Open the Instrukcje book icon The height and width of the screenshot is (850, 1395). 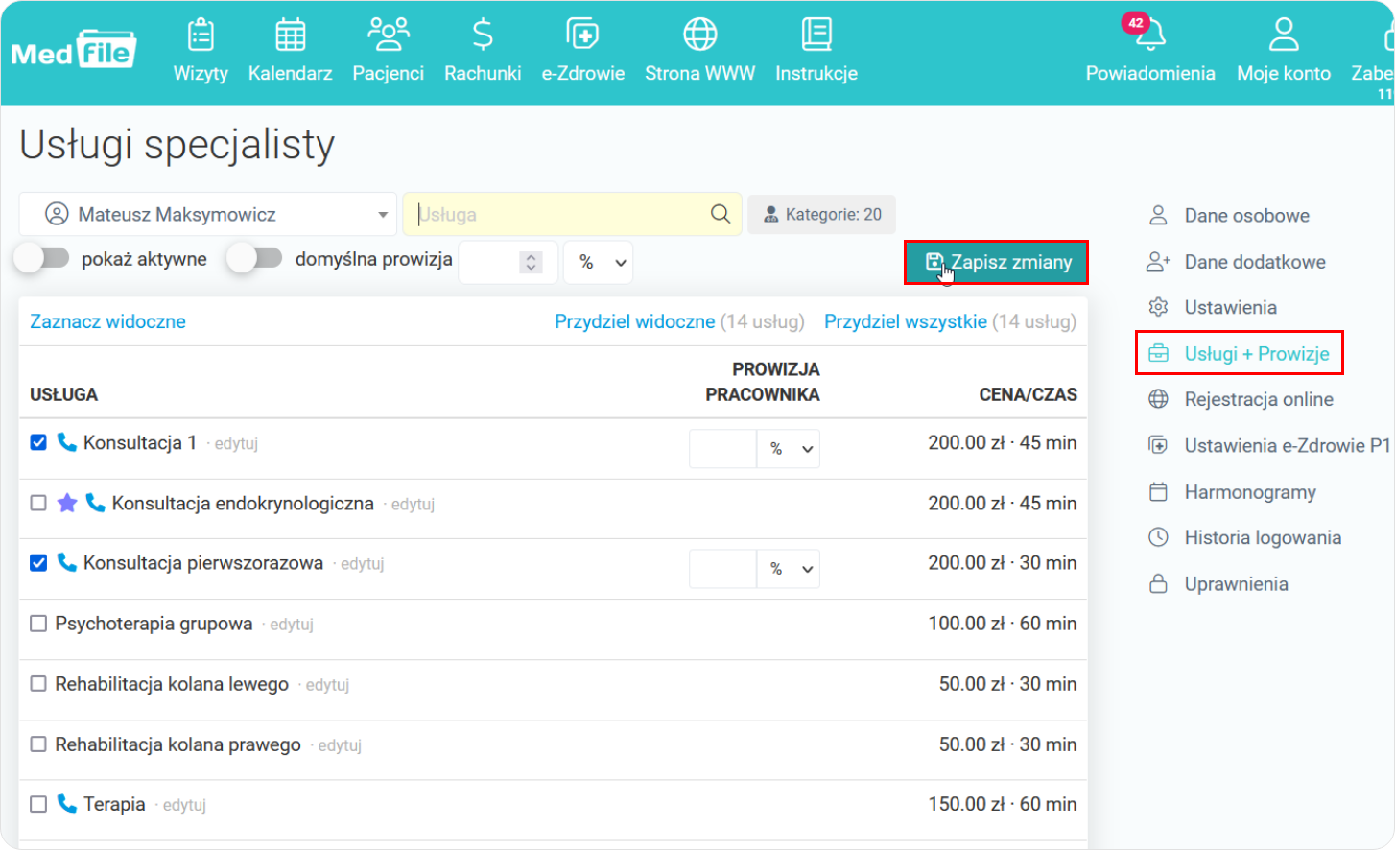(x=816, y=35)
